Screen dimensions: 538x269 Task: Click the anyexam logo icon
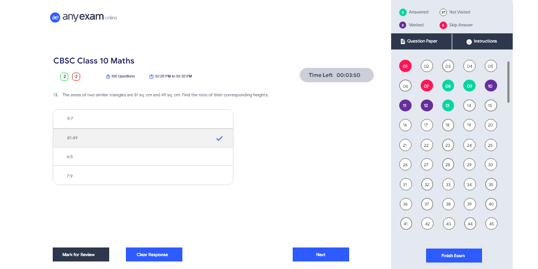tap(54, 17)
